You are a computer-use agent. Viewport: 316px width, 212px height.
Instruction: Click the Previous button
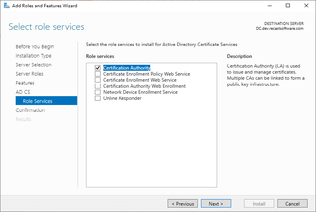coord(183,204)
